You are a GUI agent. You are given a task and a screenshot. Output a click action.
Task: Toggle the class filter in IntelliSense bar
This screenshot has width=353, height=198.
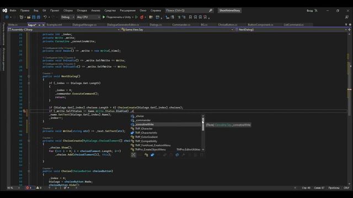pos(146,155)
